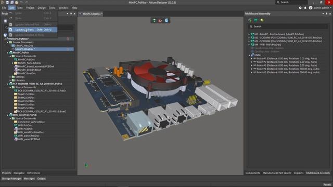Select Sheet3.SchDoc in the Projects tree
The height and width of the screenshot is (187, 333).
26,101
